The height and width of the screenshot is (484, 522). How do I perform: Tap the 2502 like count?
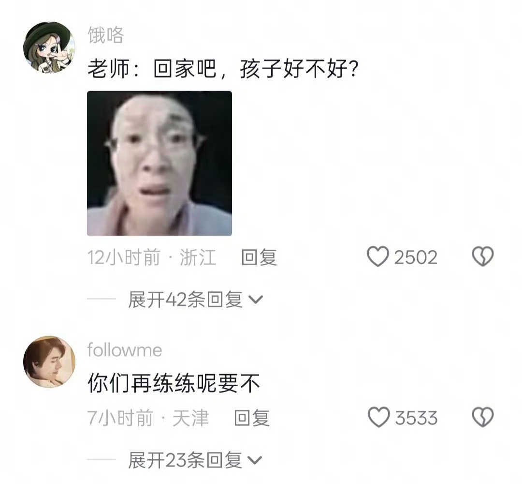coord(416,257)
